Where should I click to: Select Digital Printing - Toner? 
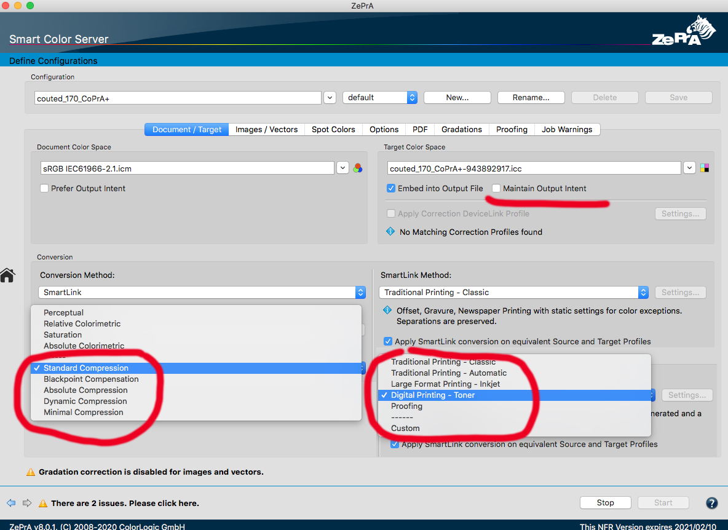515,395
